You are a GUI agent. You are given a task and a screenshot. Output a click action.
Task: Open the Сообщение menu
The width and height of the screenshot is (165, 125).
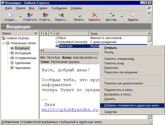point(59,8)
